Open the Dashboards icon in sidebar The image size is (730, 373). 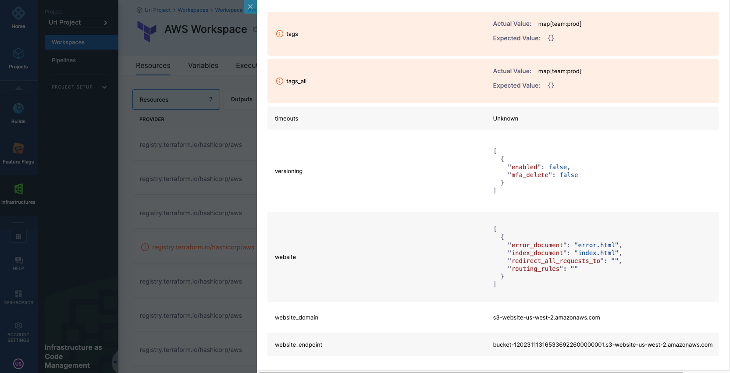(18, 294)
